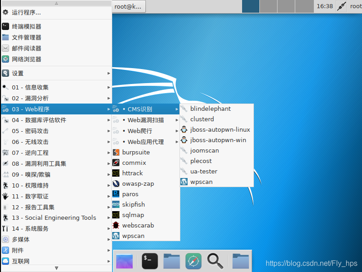Viewport: 362px width, 272px height.
Task: Click the 运行程序 gear icon
Action: 5,12
